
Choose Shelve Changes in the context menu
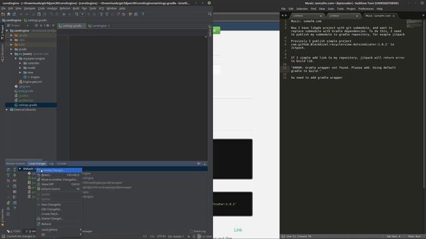coord(59,218)
